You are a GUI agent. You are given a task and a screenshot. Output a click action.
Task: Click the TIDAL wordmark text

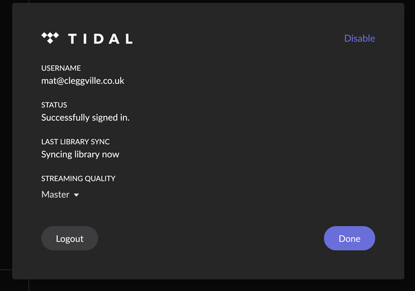100,38
